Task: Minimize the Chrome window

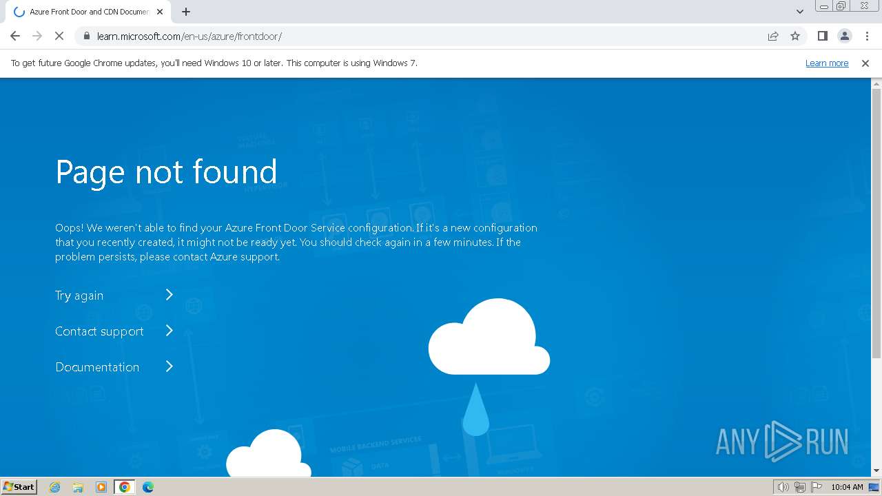Action: pyautogui.click(x=824, y=6)
